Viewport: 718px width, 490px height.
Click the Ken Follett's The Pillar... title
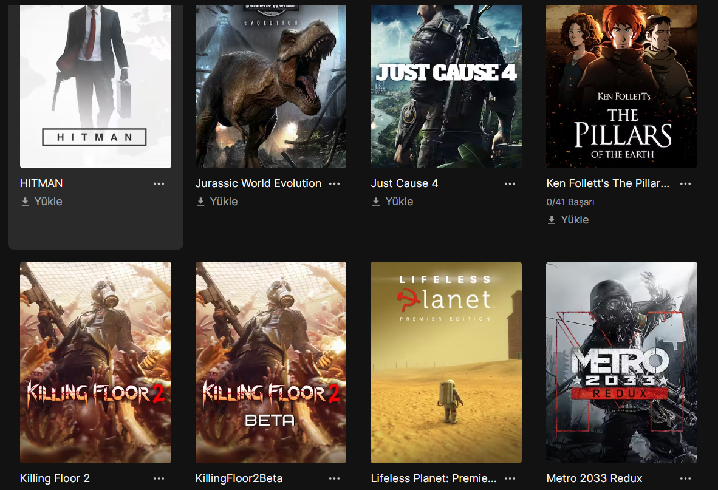tap(607, 183)
